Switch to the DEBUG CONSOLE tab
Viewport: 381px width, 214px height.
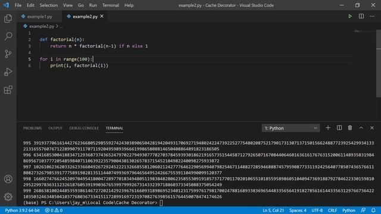84,128
